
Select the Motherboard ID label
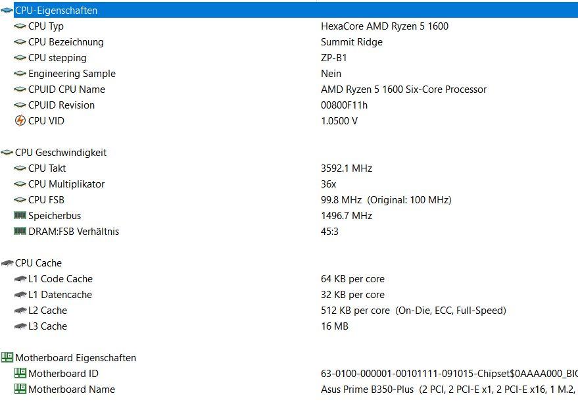pos(63,374)
